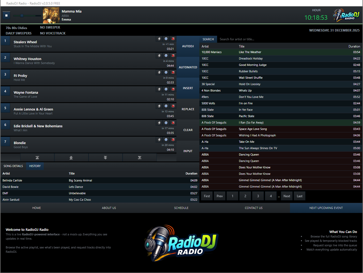
Task: Open track info for Whitney Houston's song
Action: coord(166,55)
